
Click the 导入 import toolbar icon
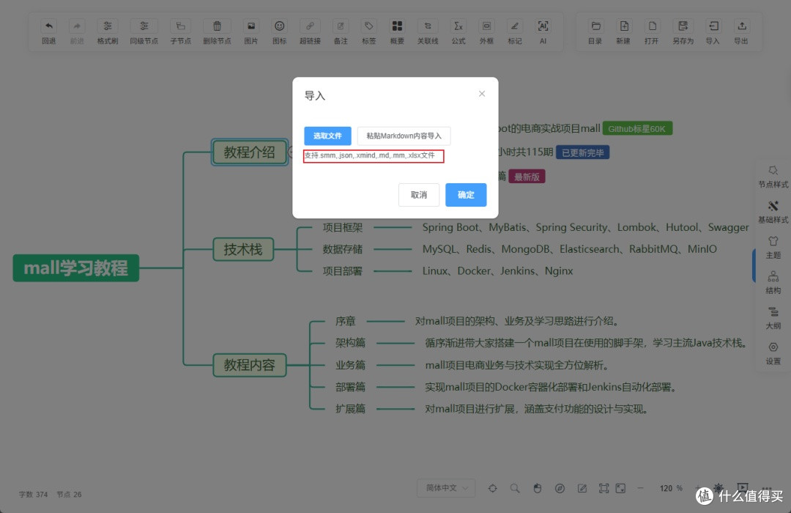pos(713,26)
